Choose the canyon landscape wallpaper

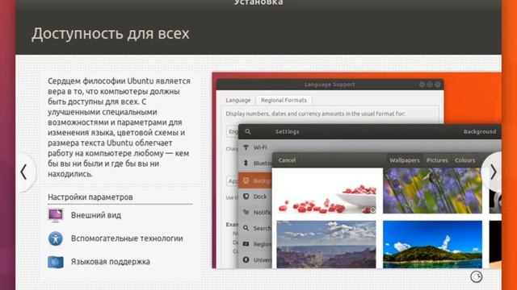coord(326,244)
